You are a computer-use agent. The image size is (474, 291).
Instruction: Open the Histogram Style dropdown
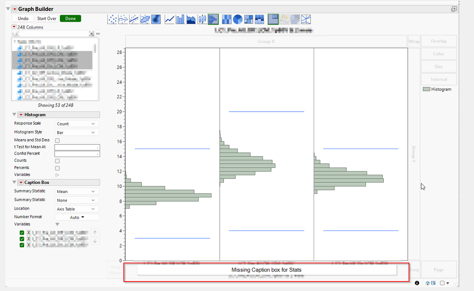click(x=77, y=132)
